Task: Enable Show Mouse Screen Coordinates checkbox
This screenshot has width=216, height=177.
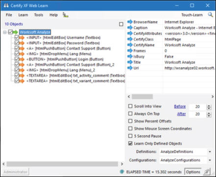Action: tap(130, 128)
